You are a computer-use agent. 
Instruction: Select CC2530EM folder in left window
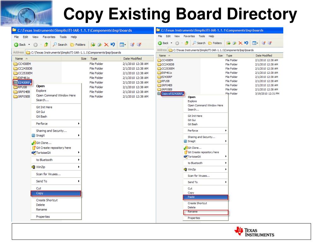(x=23, y=73)
